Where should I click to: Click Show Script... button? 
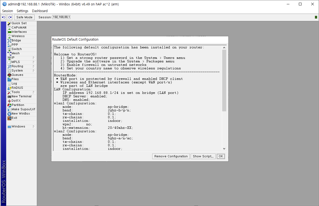(x=203, y=156)
